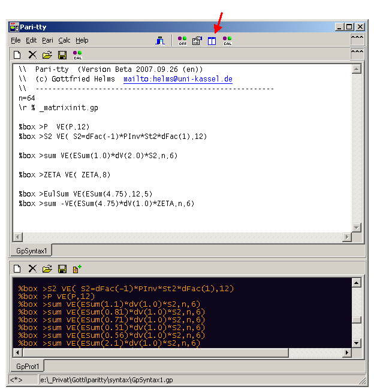374x390 pixels.
Task: Click the protocol pane scrollbar down arrow
Action: (x=357, y=343)
